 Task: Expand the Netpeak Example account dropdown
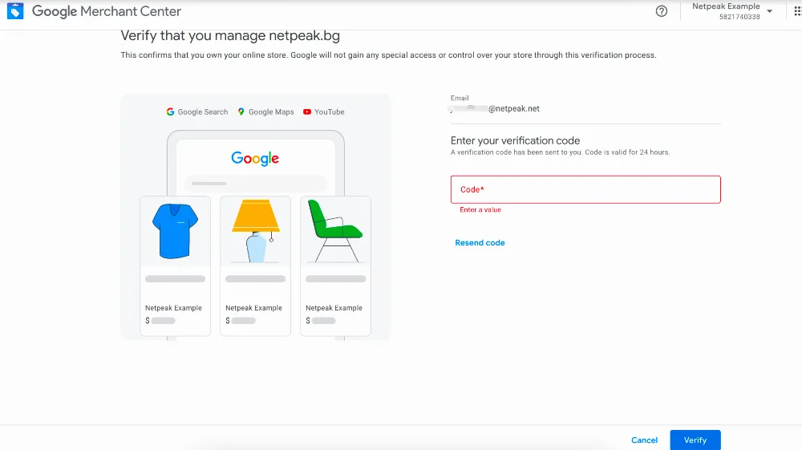(769, 11)
